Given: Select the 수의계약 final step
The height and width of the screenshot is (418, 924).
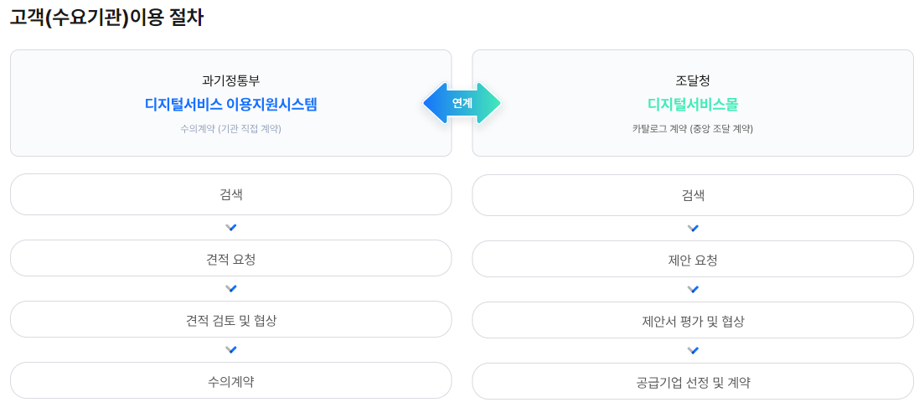Looking at the screenshot, I should click(231, 381).
